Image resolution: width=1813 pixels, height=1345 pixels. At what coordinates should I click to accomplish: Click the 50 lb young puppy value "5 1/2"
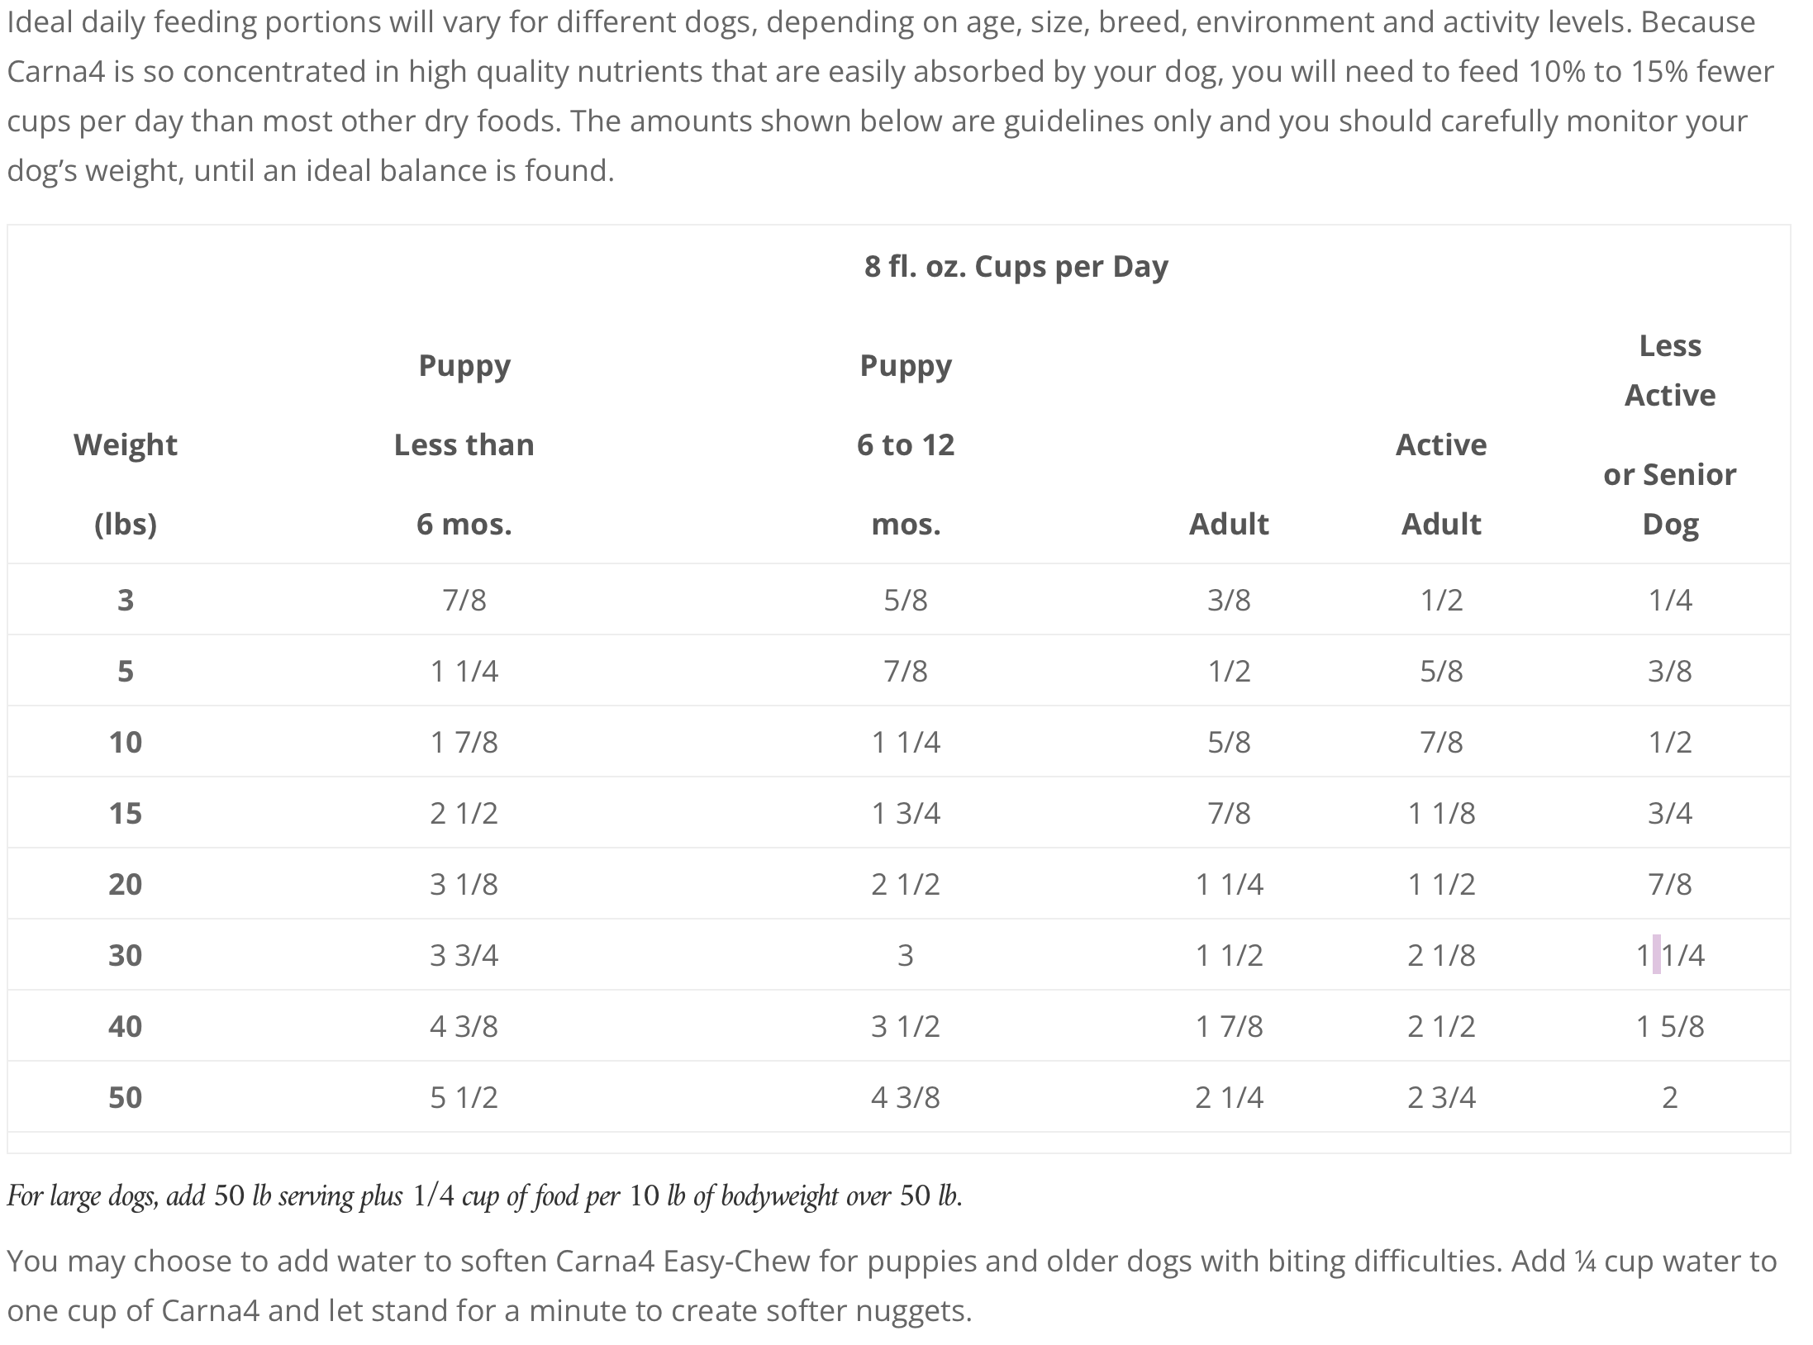point(464,1097)
